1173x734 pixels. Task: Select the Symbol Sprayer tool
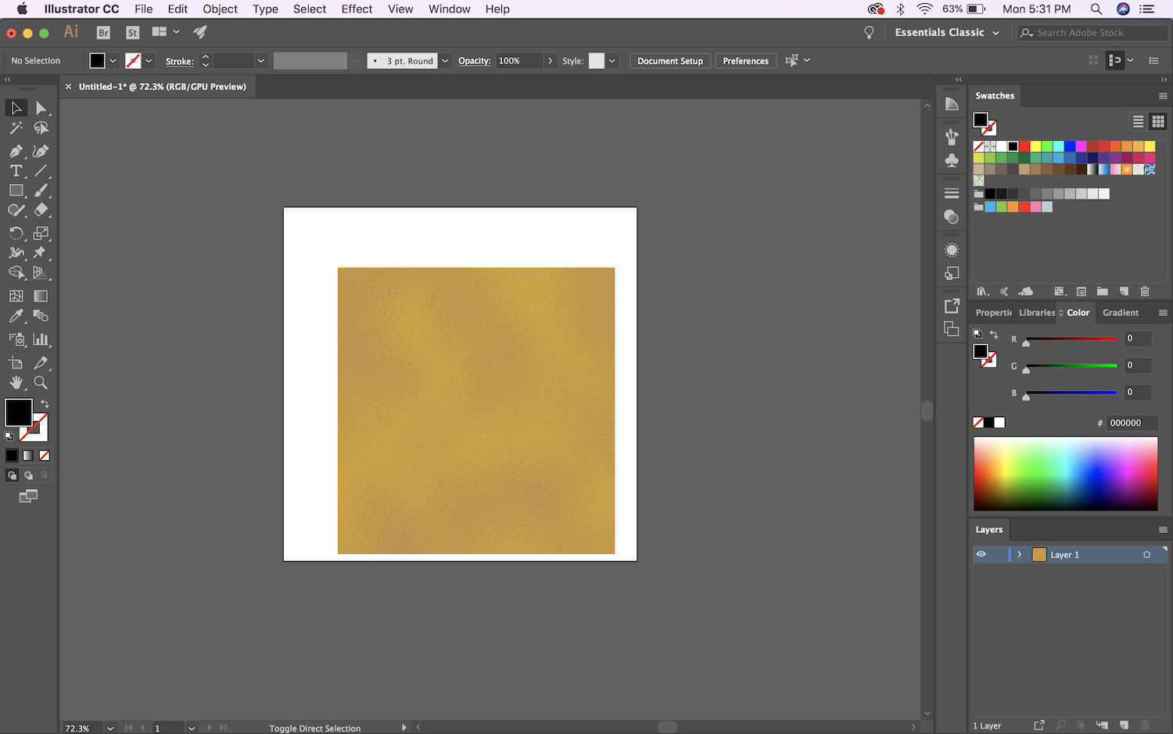tap(16, 339)
